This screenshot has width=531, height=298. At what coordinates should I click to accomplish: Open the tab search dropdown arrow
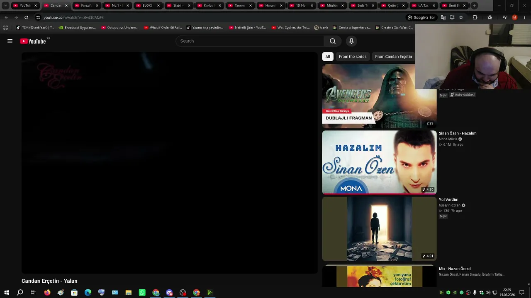(x=5, y=5)
